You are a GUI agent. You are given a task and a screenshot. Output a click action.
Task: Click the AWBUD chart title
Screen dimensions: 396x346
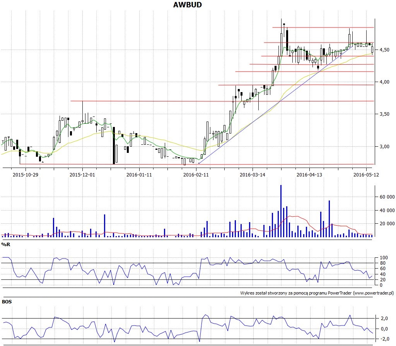pos(188,5)
